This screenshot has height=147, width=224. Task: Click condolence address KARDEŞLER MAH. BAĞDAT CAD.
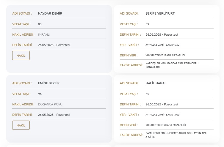point(172,65)
